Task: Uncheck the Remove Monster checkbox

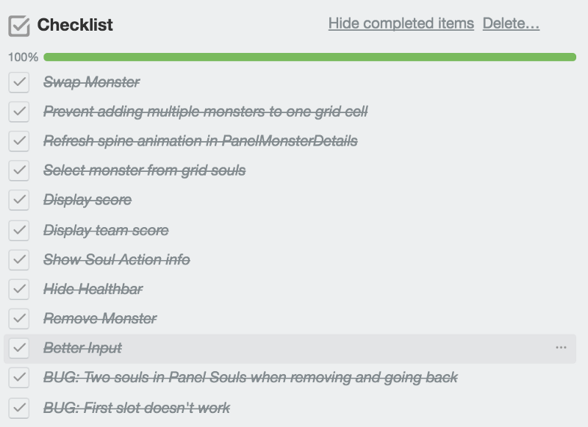Action: point(19,318)
